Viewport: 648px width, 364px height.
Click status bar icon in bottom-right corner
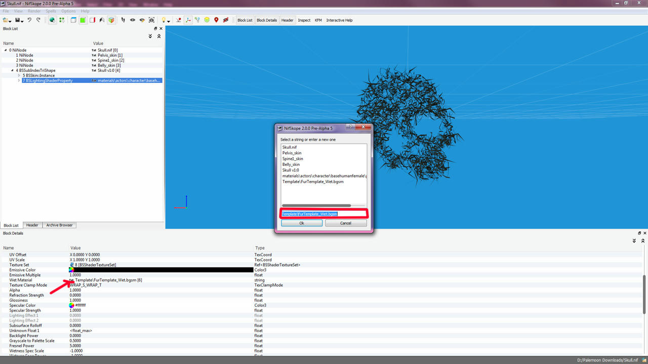point(644,360)
